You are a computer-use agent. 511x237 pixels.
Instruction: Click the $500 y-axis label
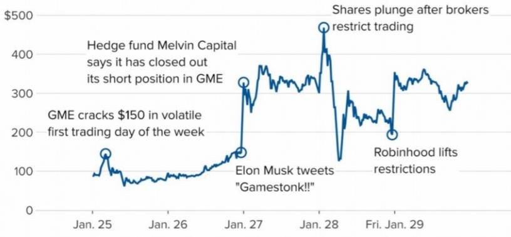coord(19,16)
